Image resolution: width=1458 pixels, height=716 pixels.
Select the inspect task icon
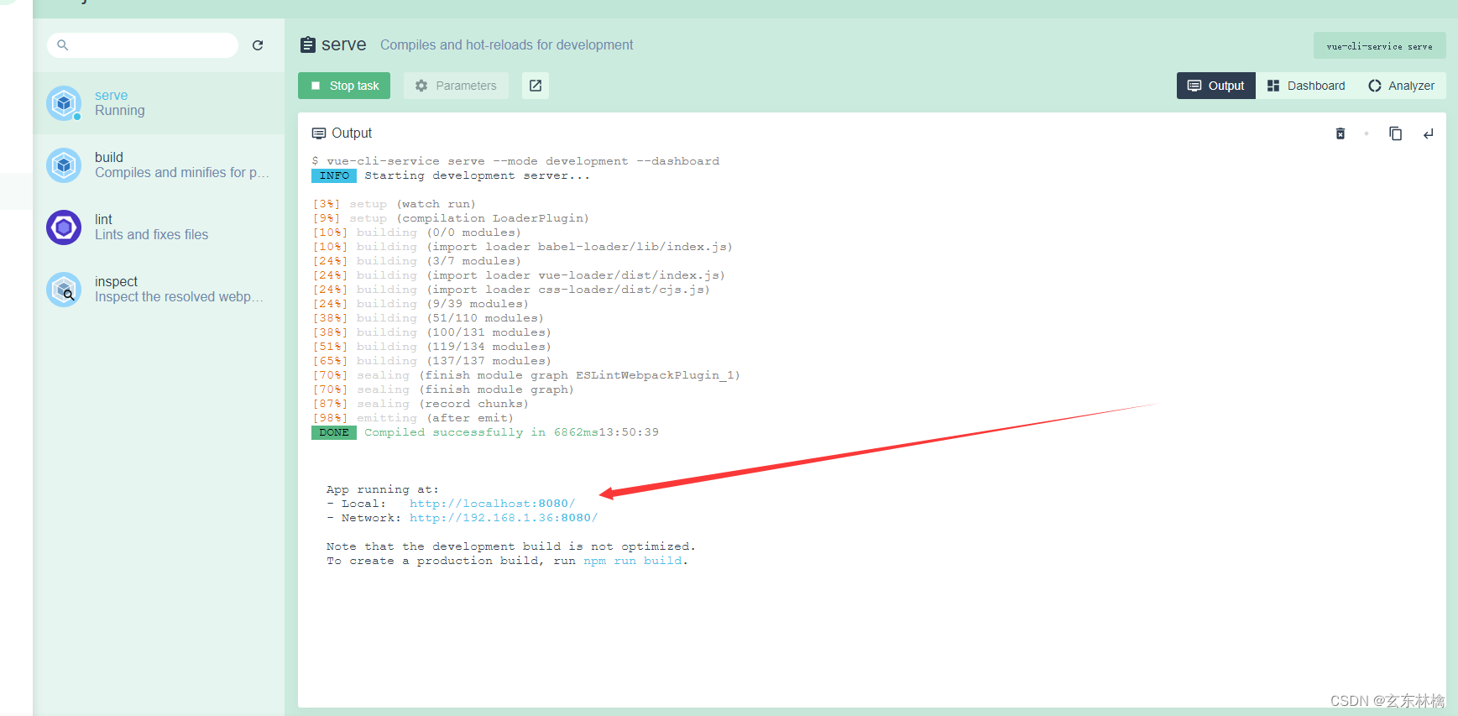(64, 290)
